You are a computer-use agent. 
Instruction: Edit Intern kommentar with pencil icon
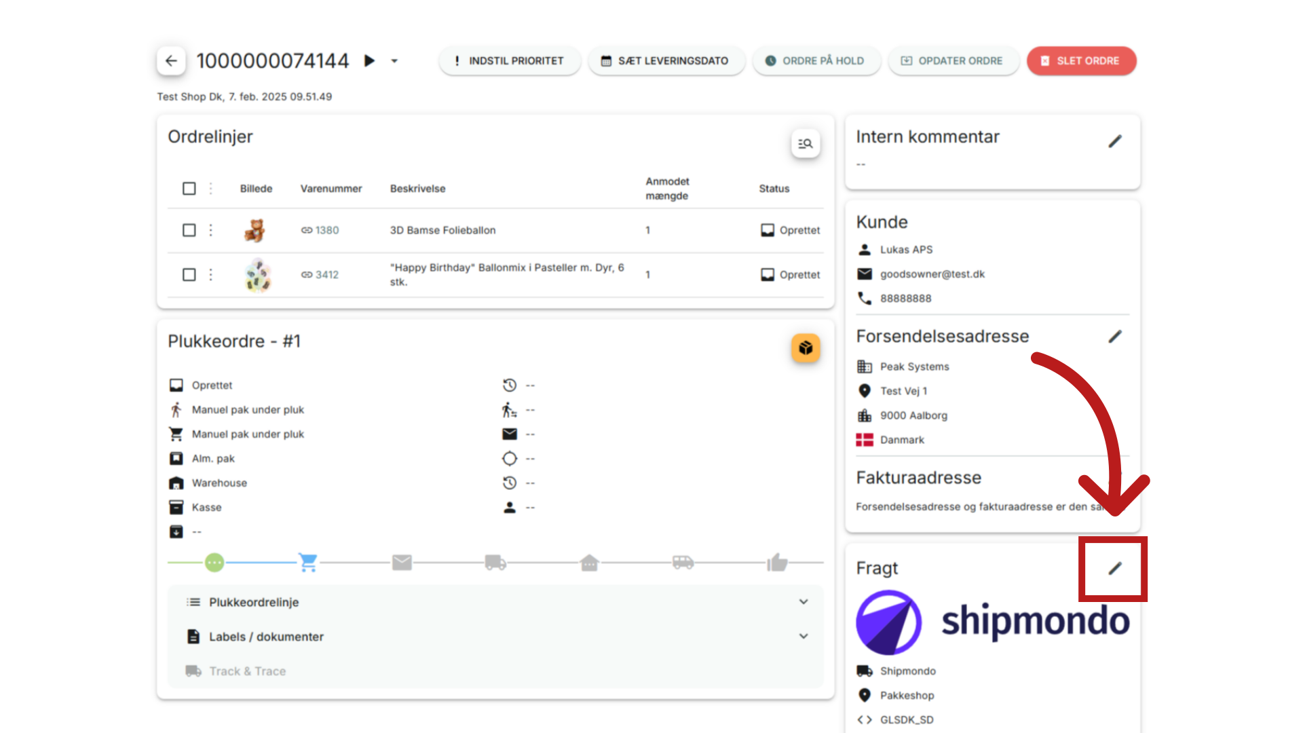[1115, 141]
